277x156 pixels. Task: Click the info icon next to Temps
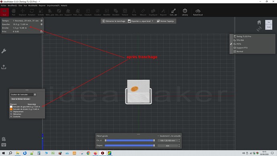click(41, 21)
